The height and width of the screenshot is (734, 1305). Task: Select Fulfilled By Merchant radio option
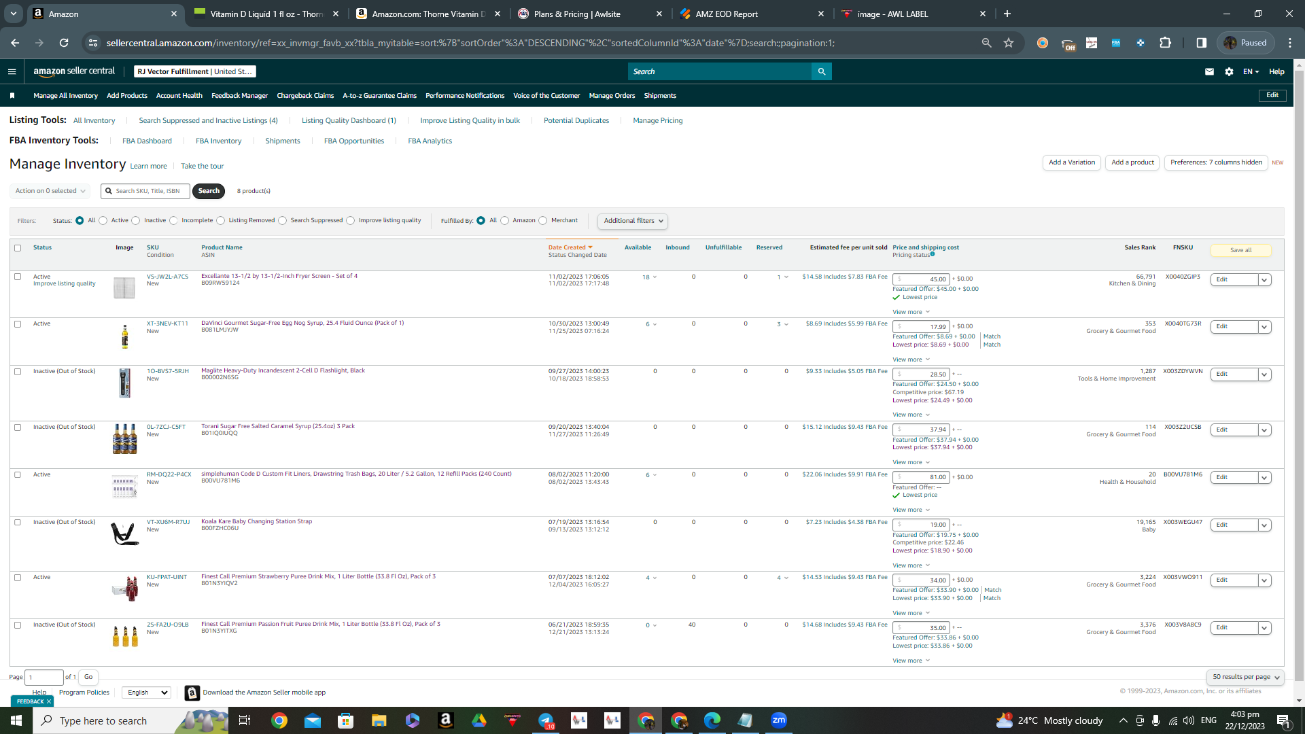[543, 220]
